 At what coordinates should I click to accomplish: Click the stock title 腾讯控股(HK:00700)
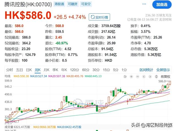click(28, 4)
